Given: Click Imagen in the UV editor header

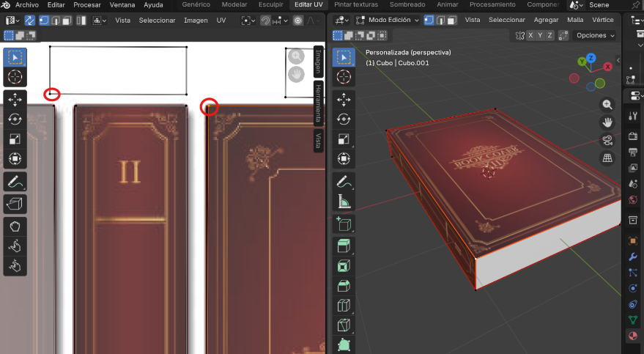Looking at the screenshot, I should [196, 21].
